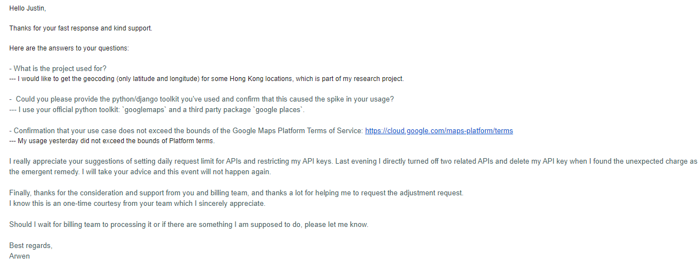Click the closing 'Best regards,'

[x=31, y=246]
